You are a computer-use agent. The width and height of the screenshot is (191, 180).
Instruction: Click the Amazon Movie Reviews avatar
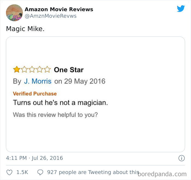tap(14, 13)
